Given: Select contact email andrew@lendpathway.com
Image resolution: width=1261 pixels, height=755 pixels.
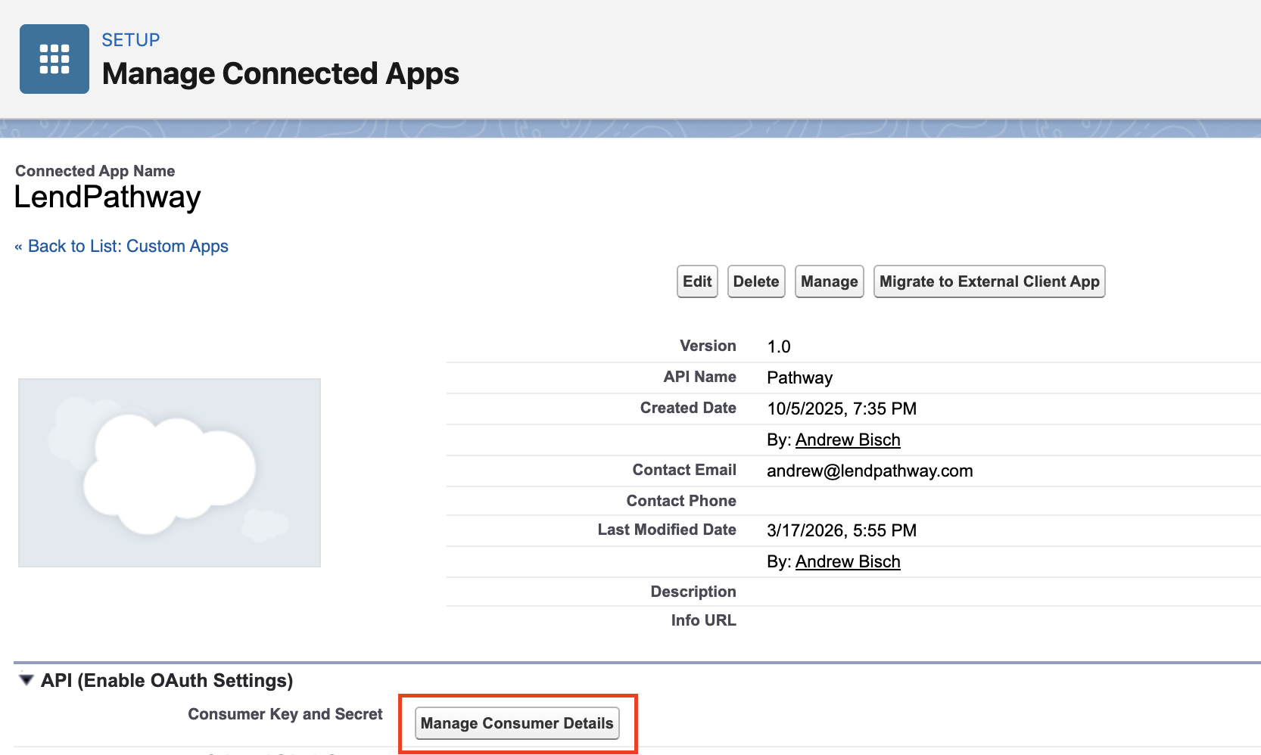Looking at the screenshot, I should pyautogui.click(x=870, y=471).
